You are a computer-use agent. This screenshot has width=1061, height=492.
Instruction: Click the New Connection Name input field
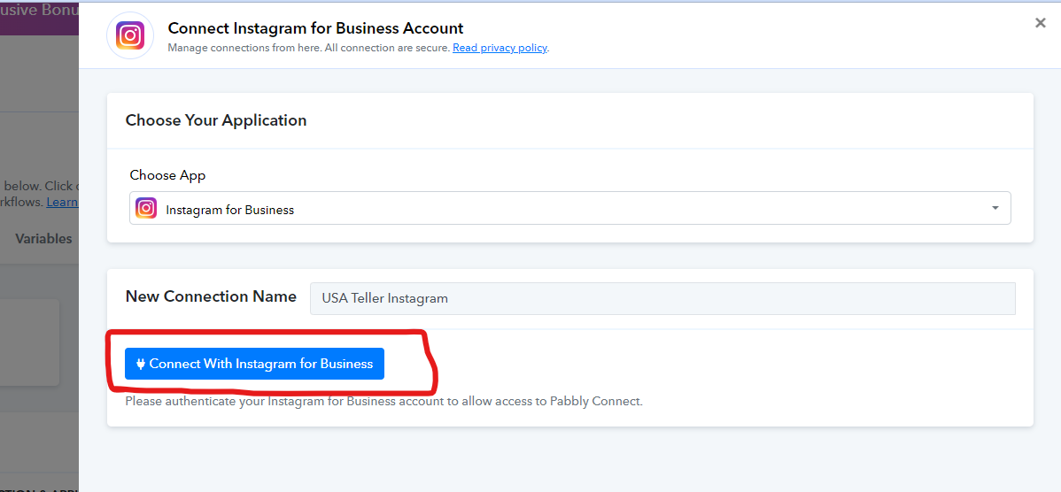click(662, 298)
